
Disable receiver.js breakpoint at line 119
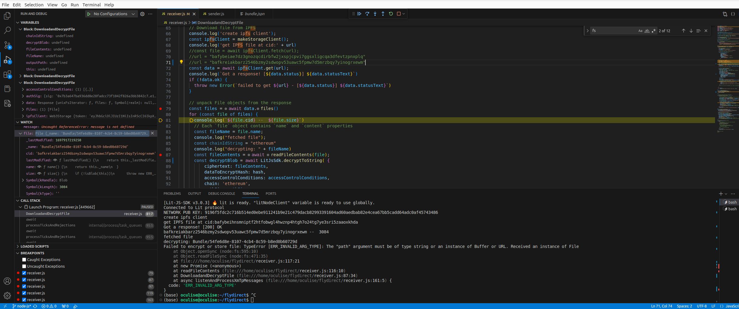point(24,293)
